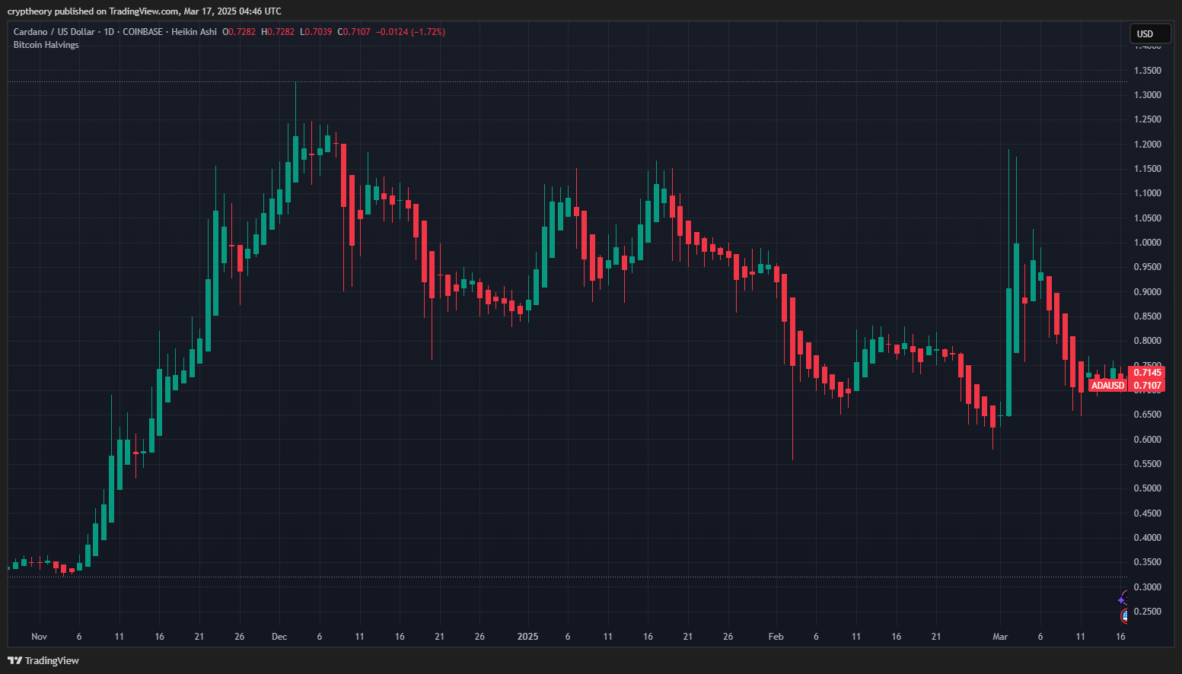This screenshot has width=1182, height=674.
Task: Click the 1.3000 level on price scale
Action: click(1147, 95)
